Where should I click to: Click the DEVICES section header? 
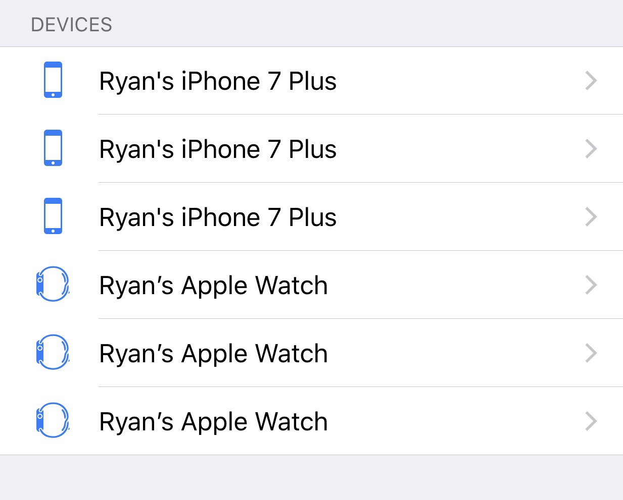tap(71, 25)
